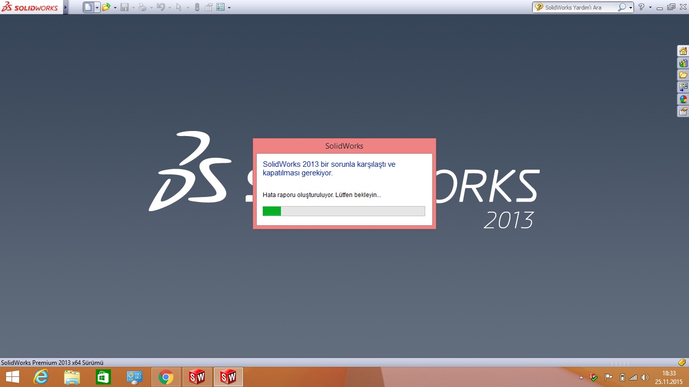689x387 pixels.
Task: Click the error report progress bar
Action: [x=343, y=211]
